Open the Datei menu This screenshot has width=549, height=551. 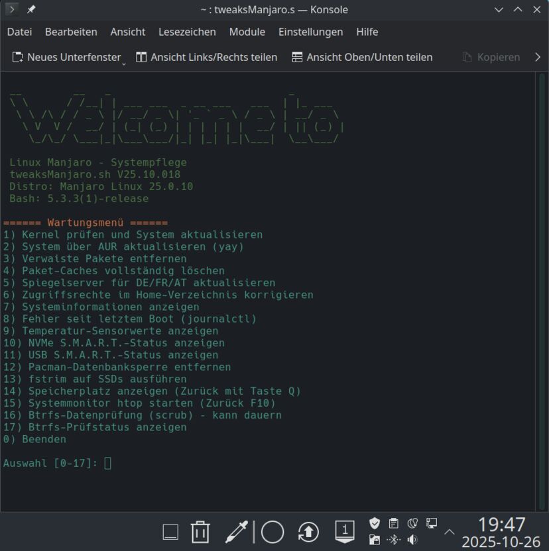pyautogui.click(x=19, y=32)
